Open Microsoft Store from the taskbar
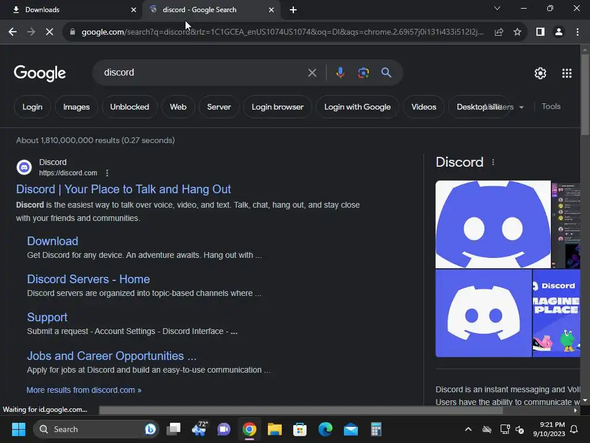The height and width of the screenshot is (443, 590). (300, 429)
